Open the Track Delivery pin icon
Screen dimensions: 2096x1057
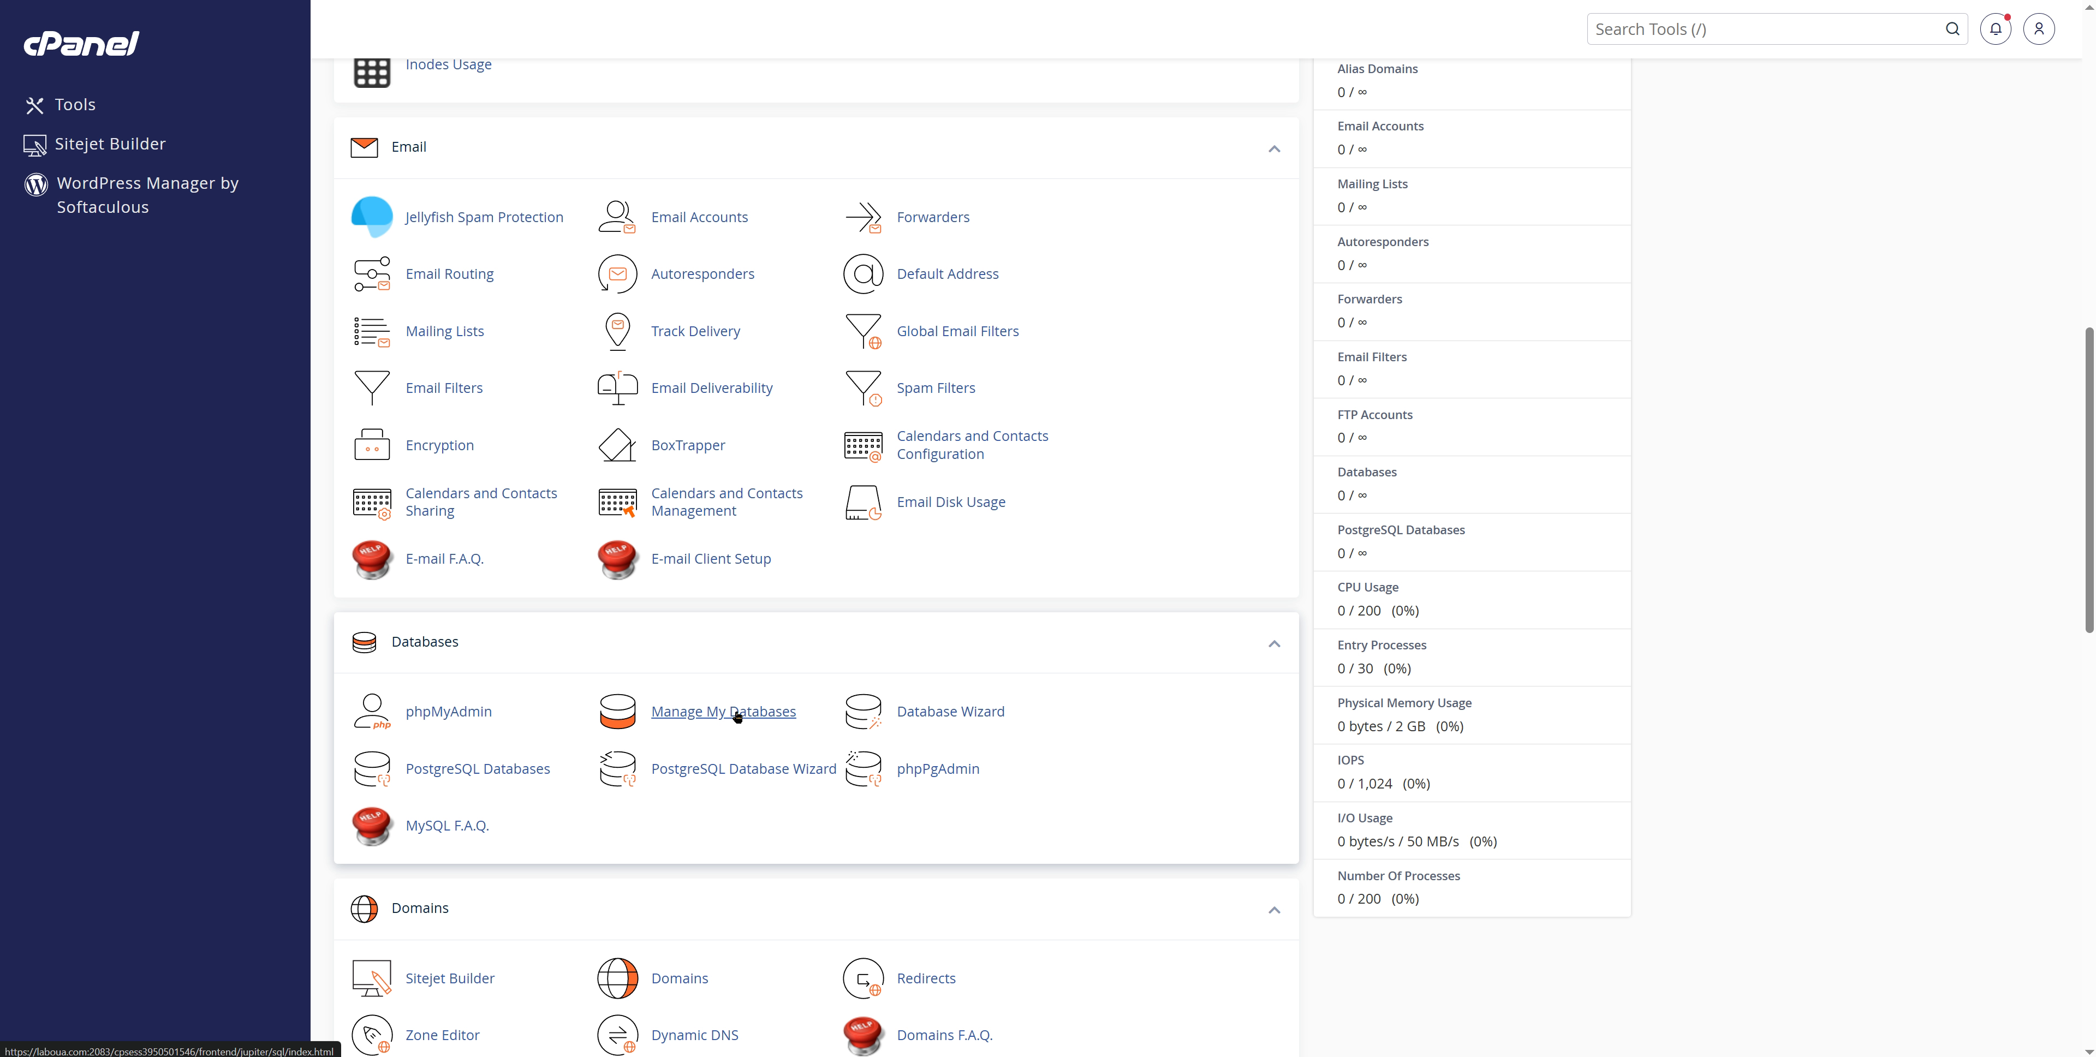617,331
